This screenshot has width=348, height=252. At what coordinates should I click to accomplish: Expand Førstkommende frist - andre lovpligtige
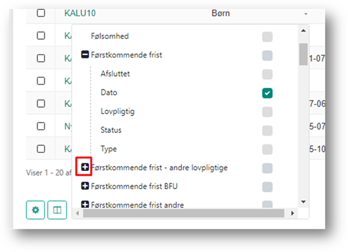[x=85, y=167]
